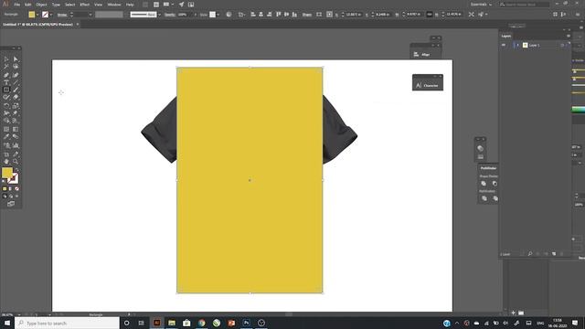
Task: Toggle constrain width and height proportions link
Action: 430,15
